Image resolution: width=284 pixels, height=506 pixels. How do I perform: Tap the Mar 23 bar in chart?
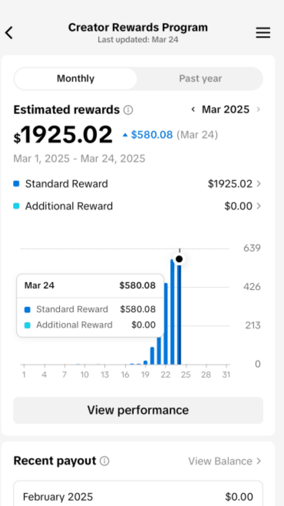pos(172,311)
